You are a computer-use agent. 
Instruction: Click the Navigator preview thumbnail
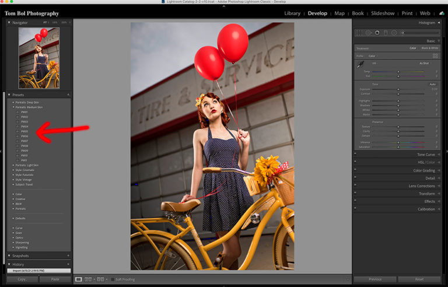click(39, 58)
